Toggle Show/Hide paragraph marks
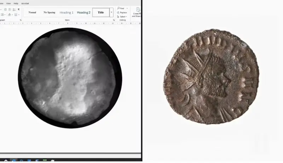Screen dimensions: 283x163 pyautogui.click(x=19, y=10)
